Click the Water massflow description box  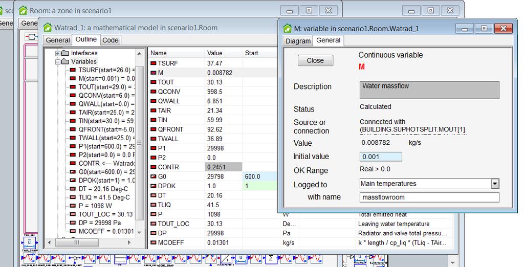pyautogui.click(x=429, y=90)
